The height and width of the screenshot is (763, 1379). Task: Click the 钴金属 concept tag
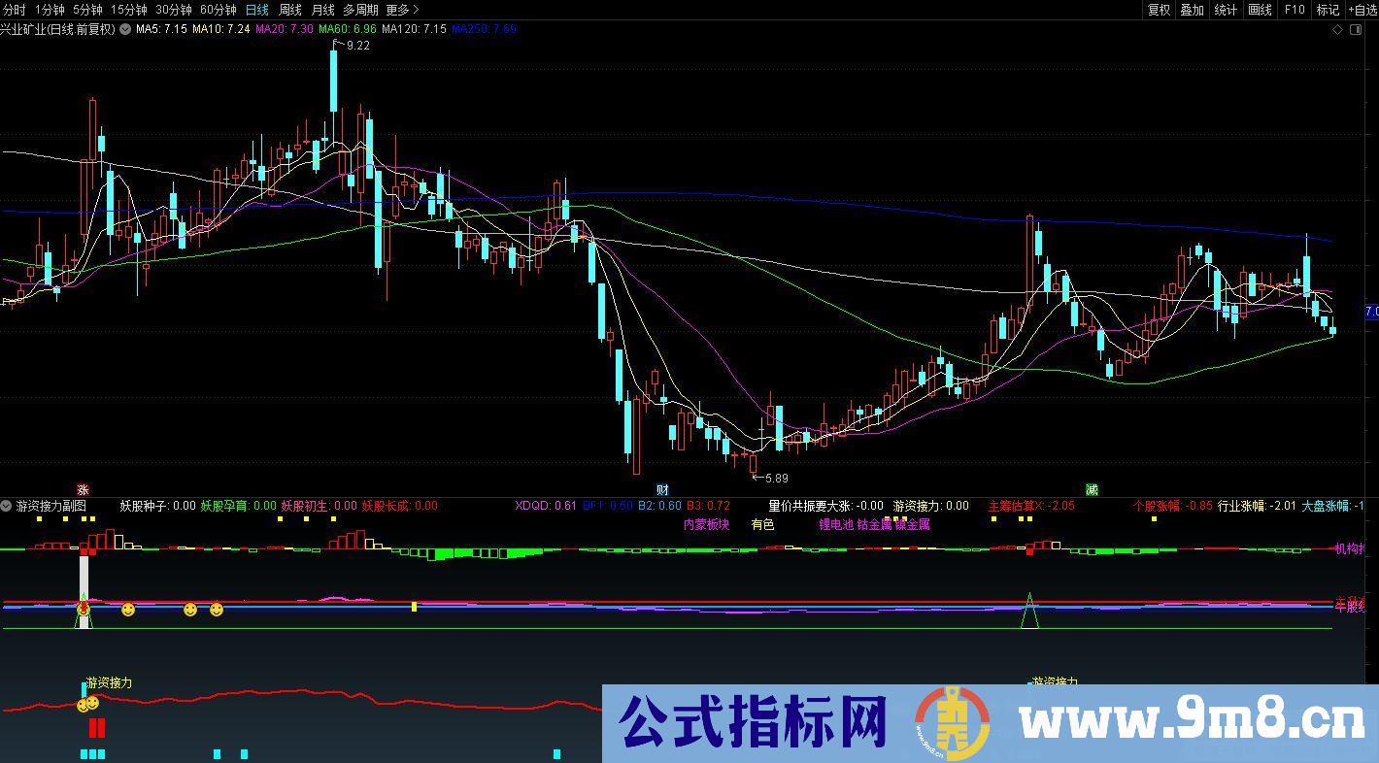coord(874,524)
